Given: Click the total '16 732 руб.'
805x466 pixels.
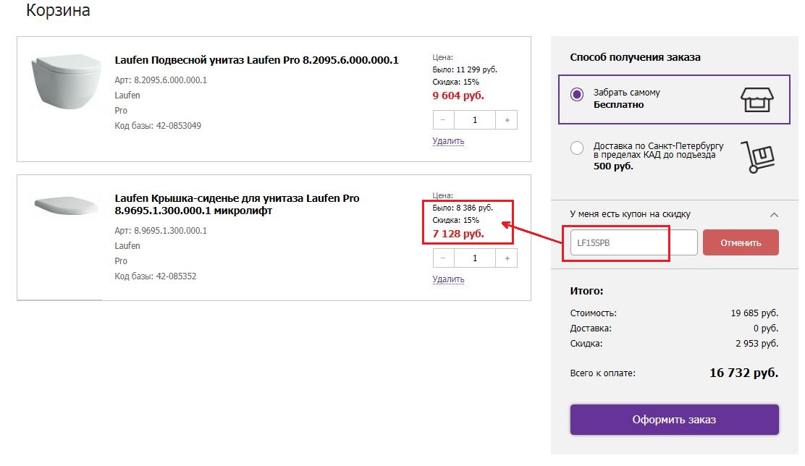Looking at the screenshot, I should pyautogui.click(x=744, y=373).
